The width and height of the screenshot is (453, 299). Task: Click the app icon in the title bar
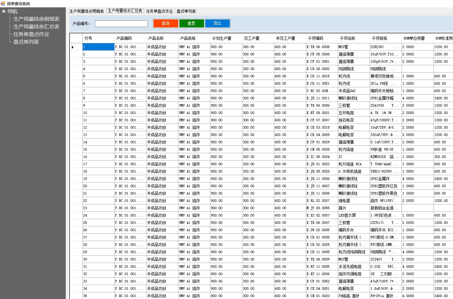click(3, 4)
